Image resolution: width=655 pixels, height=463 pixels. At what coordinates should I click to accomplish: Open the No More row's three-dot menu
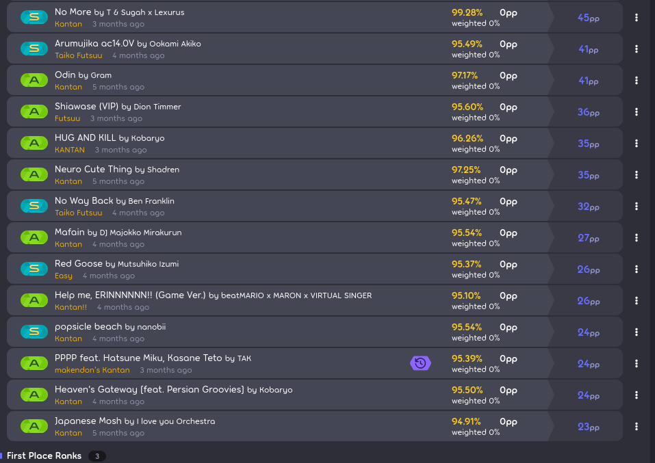pyautogui.click(x=637, y=18)
